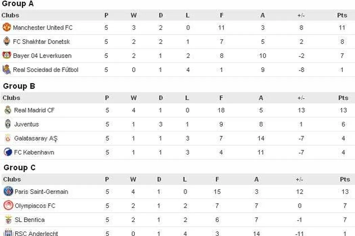This screenshot has width=355, height=236.
Task: Click the Paris Saint-Germain crest icon
Action: pyautogui.click(x=8, y=191)
